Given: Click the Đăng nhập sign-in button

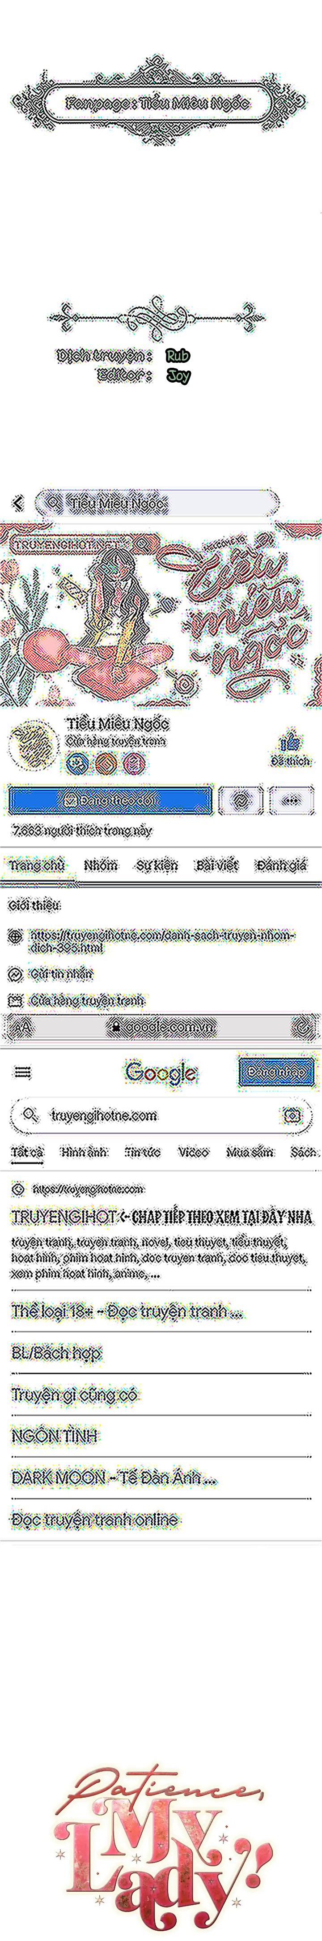Looking at the screenshot, I should coord(276,1072).
